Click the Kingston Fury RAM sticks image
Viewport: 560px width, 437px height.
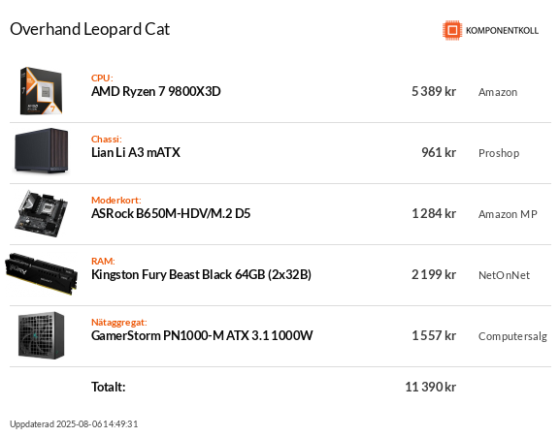click(x=41, y=274)
